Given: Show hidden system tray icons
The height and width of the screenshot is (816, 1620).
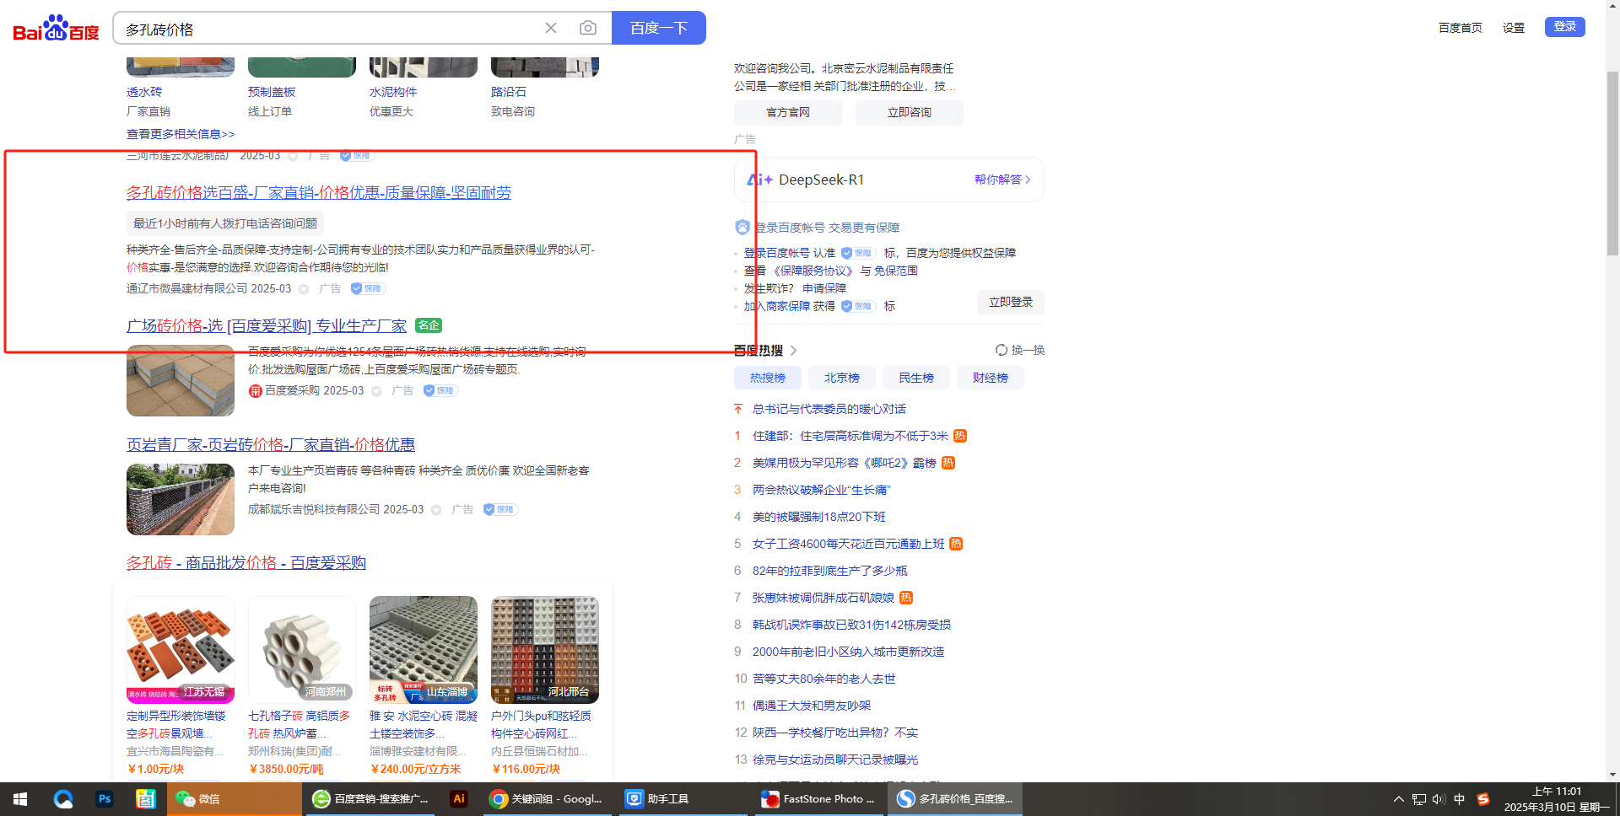Looking at the screenshot, I should 1398,799.
